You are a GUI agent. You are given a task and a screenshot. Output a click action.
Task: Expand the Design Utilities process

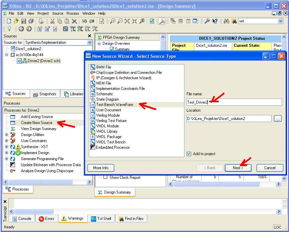point(7,135)
